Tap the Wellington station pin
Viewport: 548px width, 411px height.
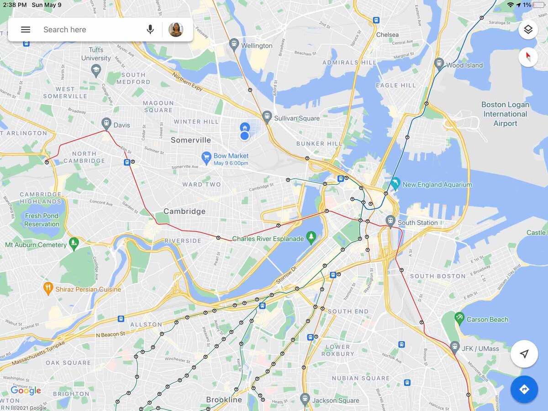coord(234,44)
